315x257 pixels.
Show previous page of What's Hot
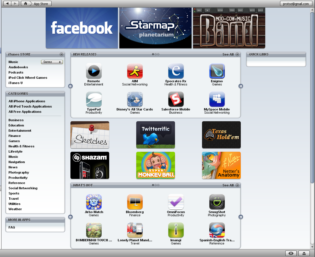(x=70, y=217)
